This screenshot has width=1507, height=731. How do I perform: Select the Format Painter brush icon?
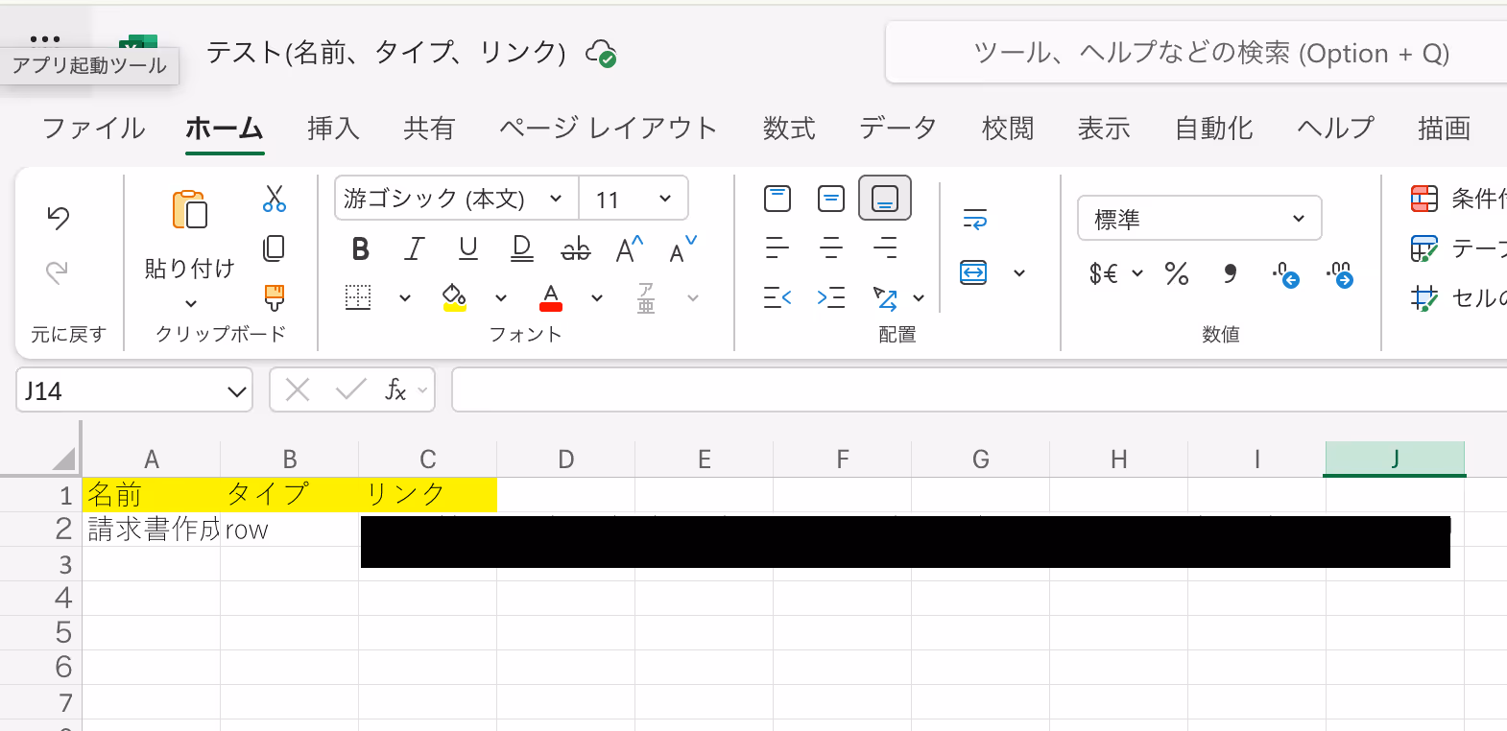275,297
